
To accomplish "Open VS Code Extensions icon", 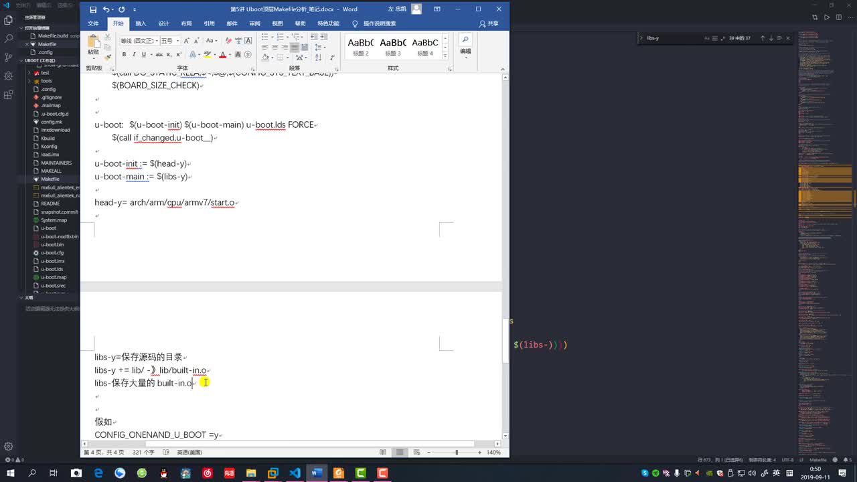I will 9,94.
